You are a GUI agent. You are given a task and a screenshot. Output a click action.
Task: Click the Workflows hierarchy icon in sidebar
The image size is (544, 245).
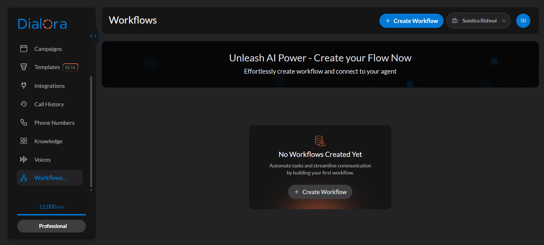coord(24,178)
